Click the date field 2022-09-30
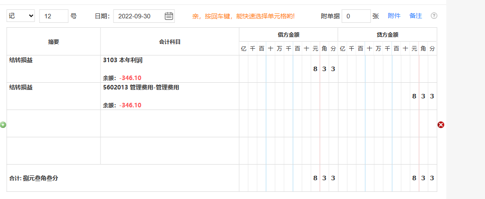Viewport: 485px width, 199px height. click(138, 16)
